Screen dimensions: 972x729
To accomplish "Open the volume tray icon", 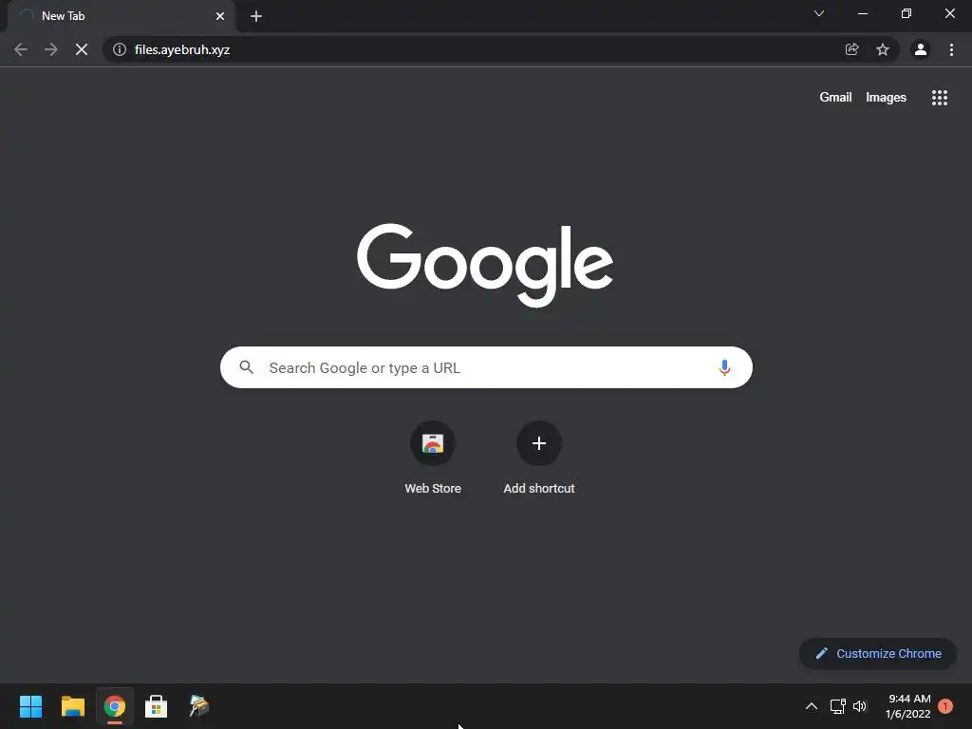I will click(860, 706).
